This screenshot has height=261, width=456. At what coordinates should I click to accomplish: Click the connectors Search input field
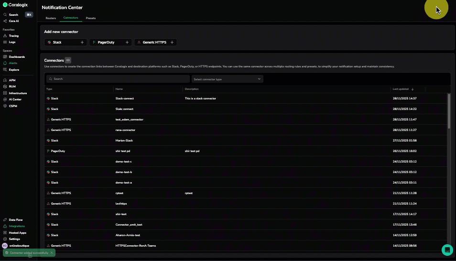pos(118,79)
